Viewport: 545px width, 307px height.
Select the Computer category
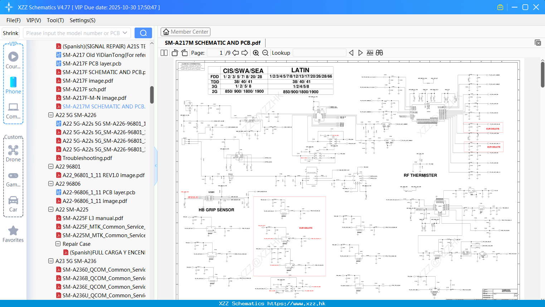(13, 111)
